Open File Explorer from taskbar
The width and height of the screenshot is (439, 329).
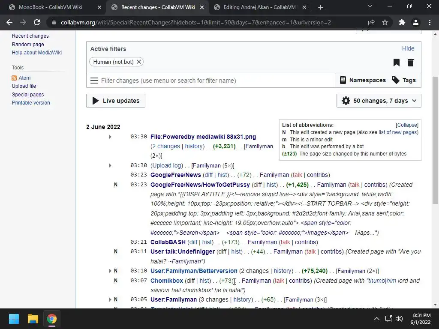click(x=33, y=319)
